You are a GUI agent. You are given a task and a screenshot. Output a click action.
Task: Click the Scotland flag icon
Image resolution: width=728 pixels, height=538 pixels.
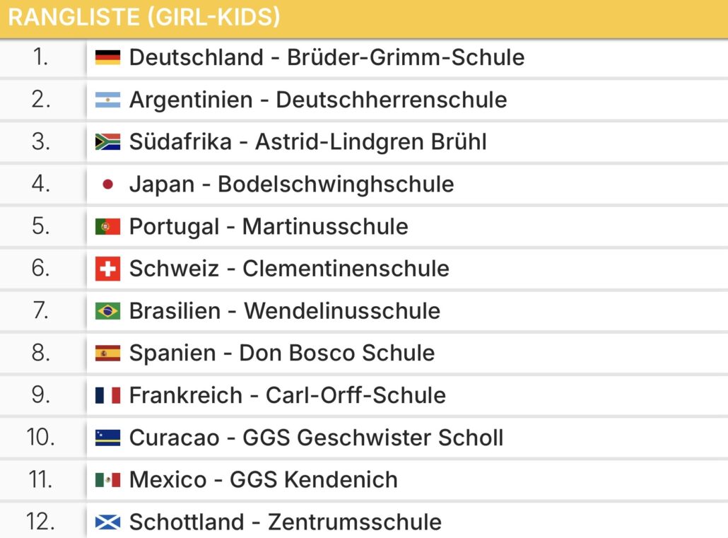[107, 522]
